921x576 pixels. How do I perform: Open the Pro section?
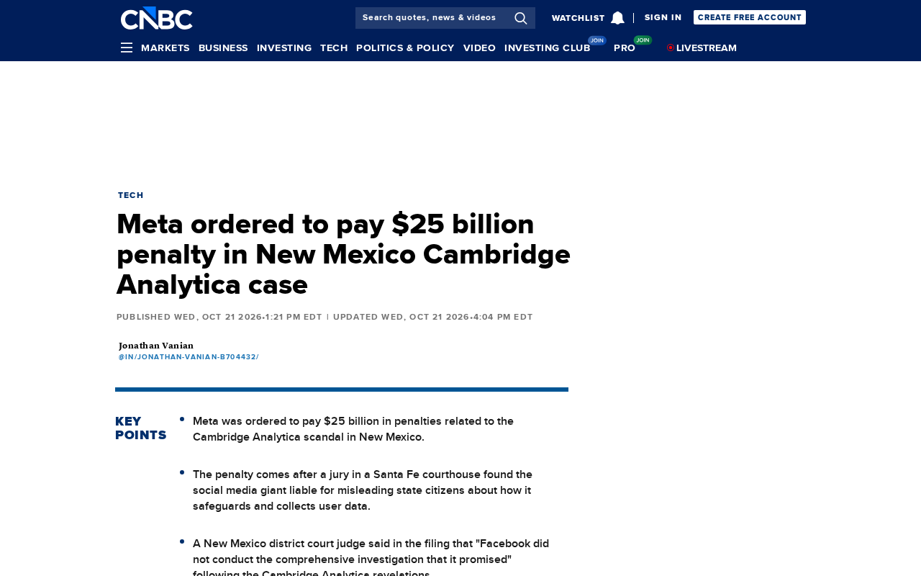[625, 48]
